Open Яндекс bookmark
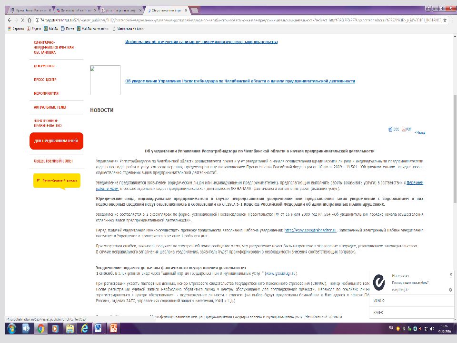Viewport: 457px width, 343px height. point(34,29)
